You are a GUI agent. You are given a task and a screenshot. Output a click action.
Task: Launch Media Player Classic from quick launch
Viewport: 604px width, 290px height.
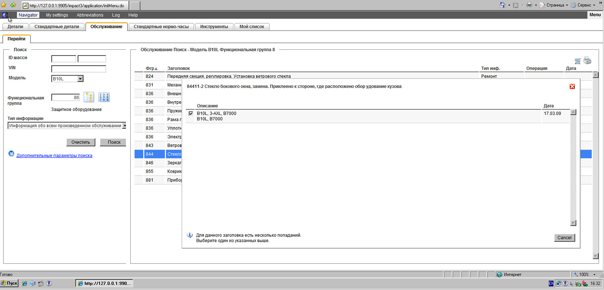coord(41,284)
